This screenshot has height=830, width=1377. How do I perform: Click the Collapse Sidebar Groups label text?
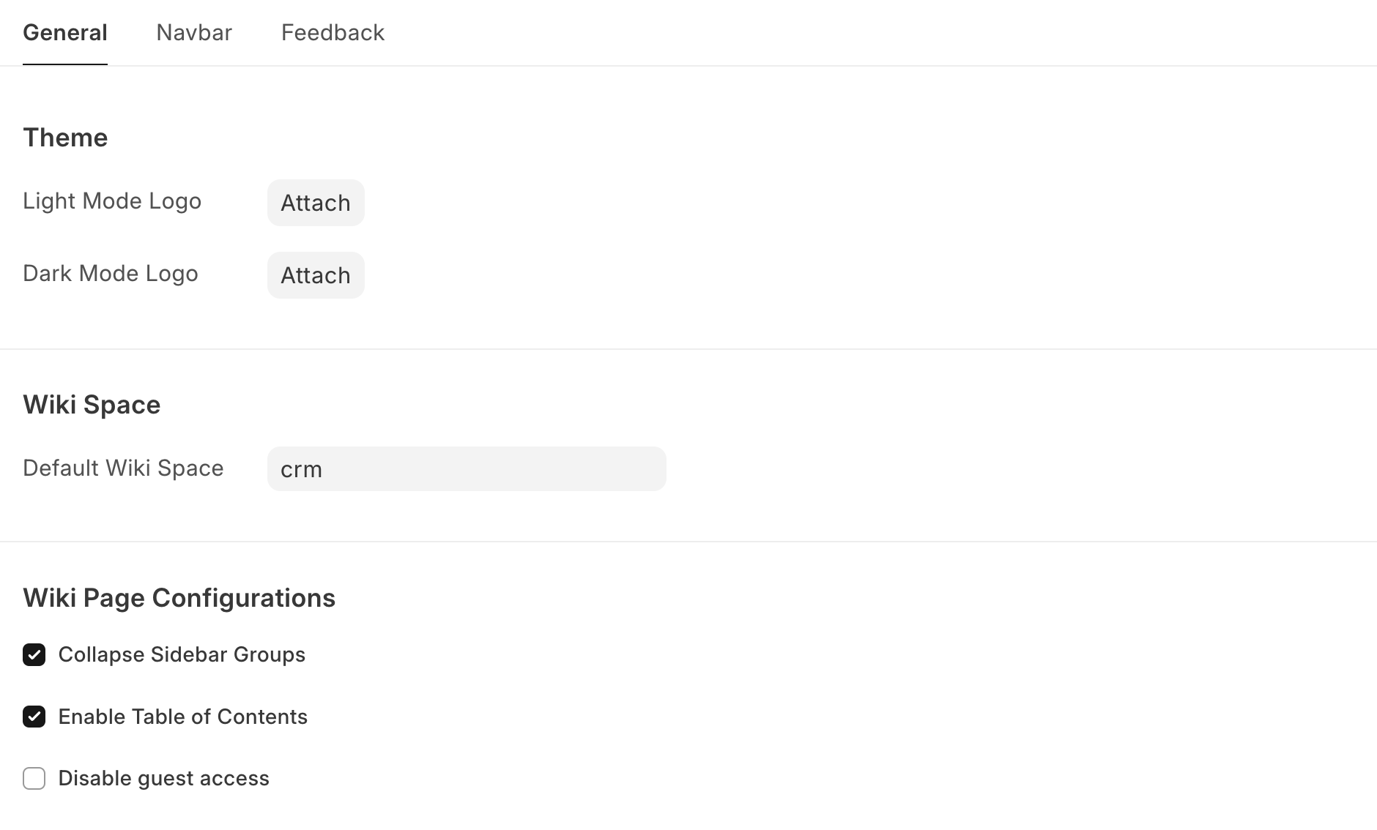(182, 655)
